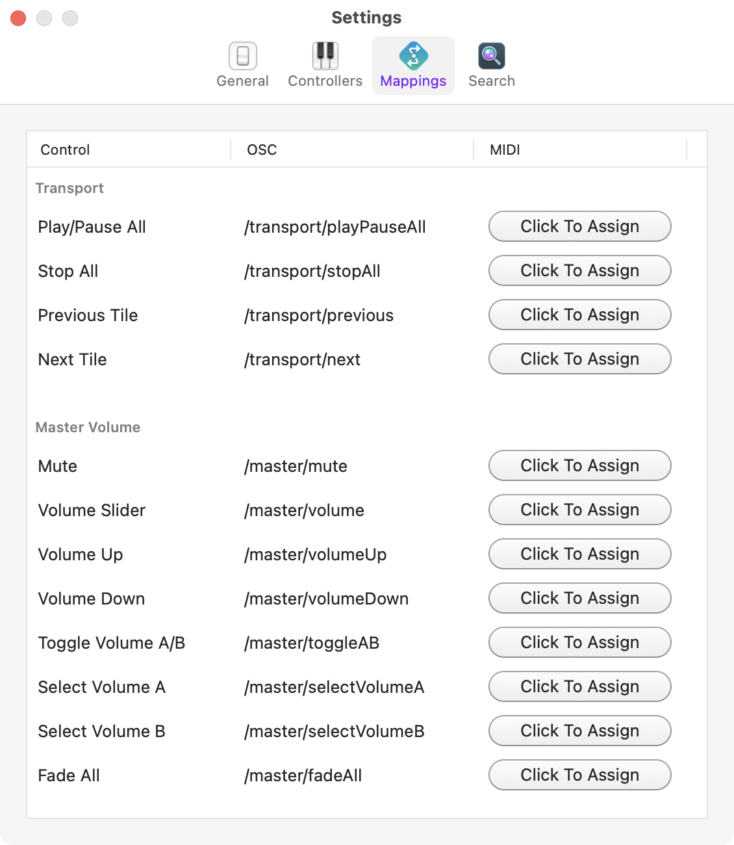Viewport: 734px width, 845px height.
Task: Assign MIDI to Volume Down
Action: (580, 598)
